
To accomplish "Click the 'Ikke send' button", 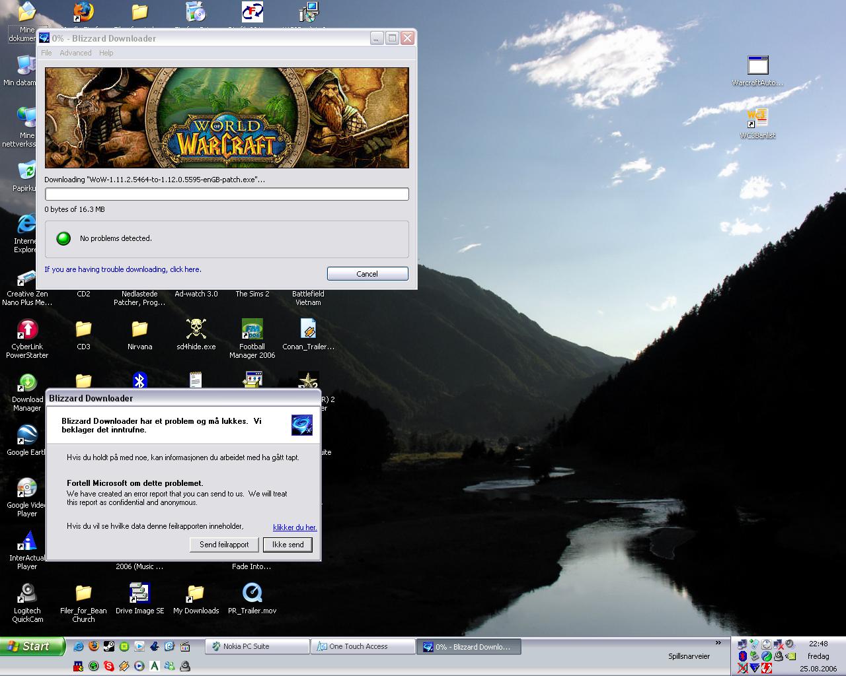I will [288, 545].
